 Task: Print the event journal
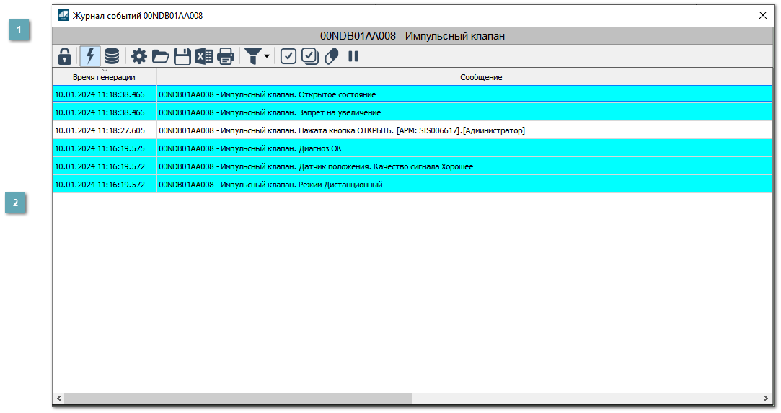pos(226,56)
